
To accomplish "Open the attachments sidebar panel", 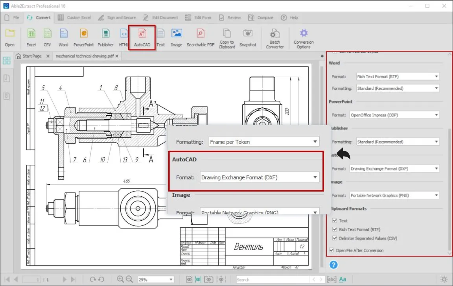I will tap(7, 96).
